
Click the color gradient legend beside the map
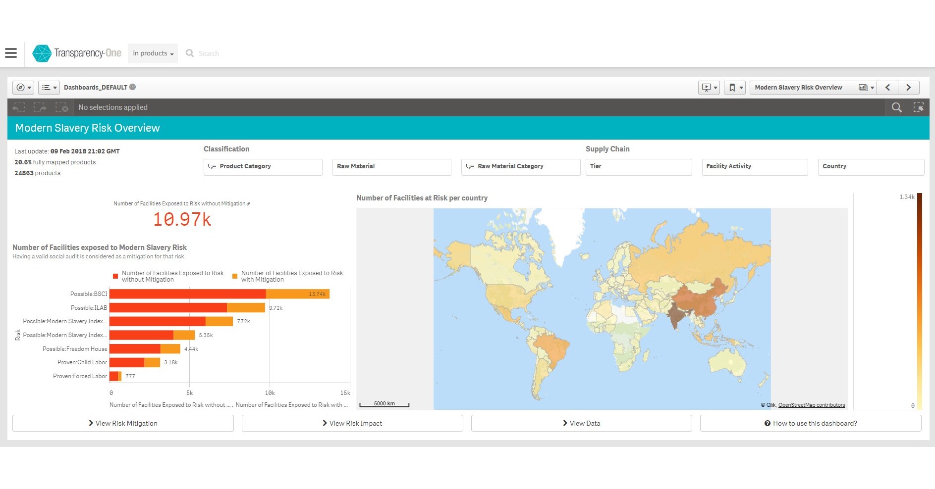[920, 302]
